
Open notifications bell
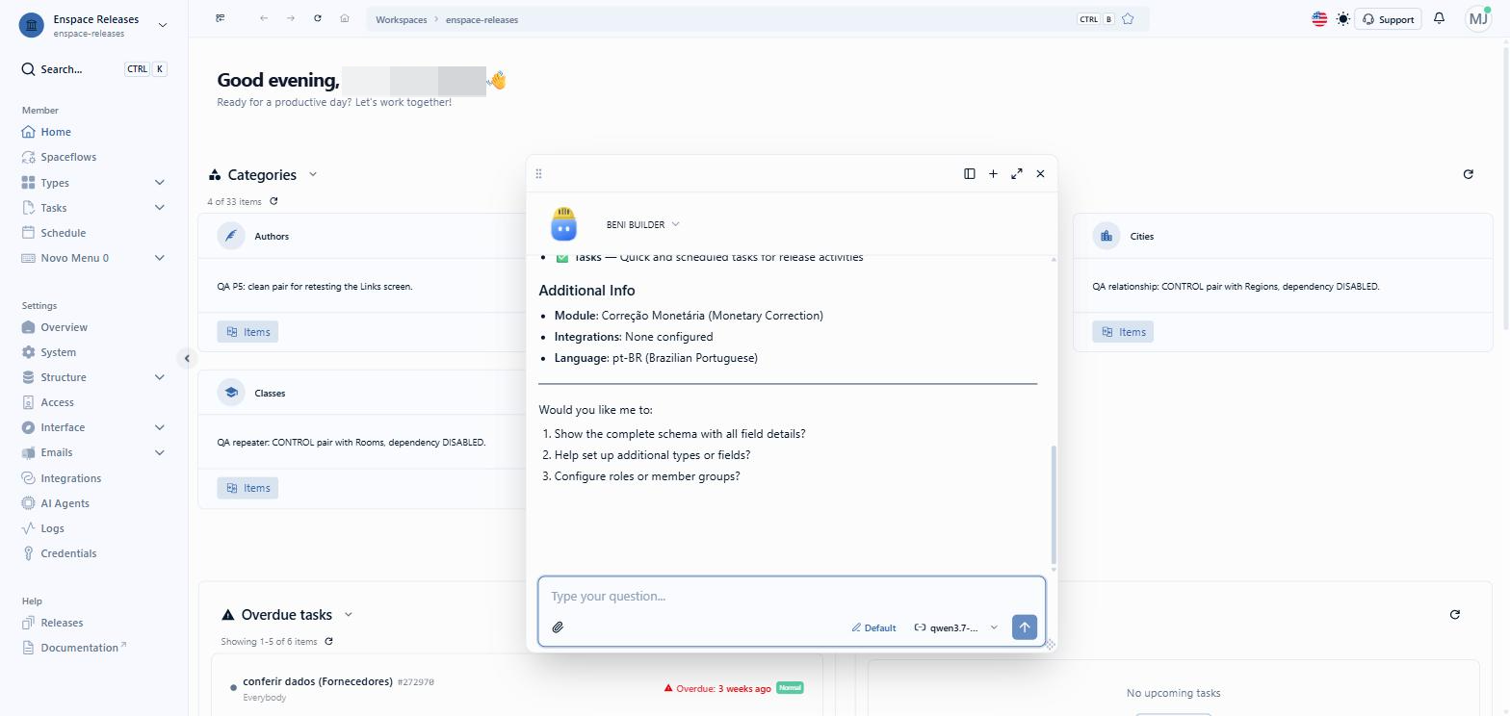click(x=1439, y=18)
